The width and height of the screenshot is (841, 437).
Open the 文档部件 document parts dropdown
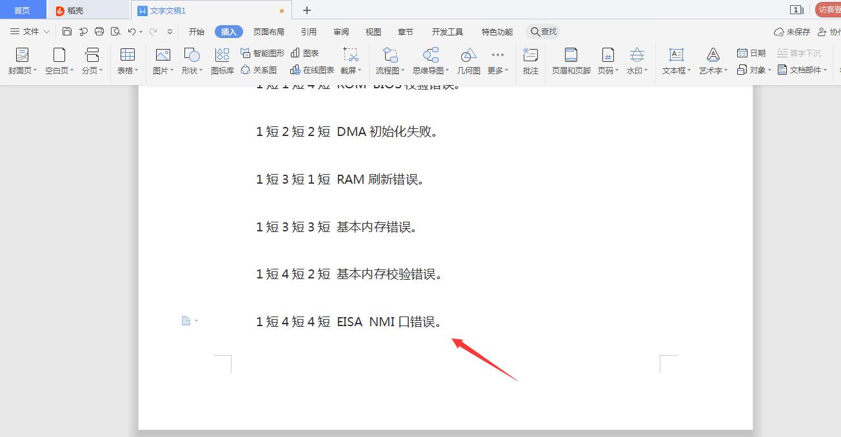[x=802, y=70]
